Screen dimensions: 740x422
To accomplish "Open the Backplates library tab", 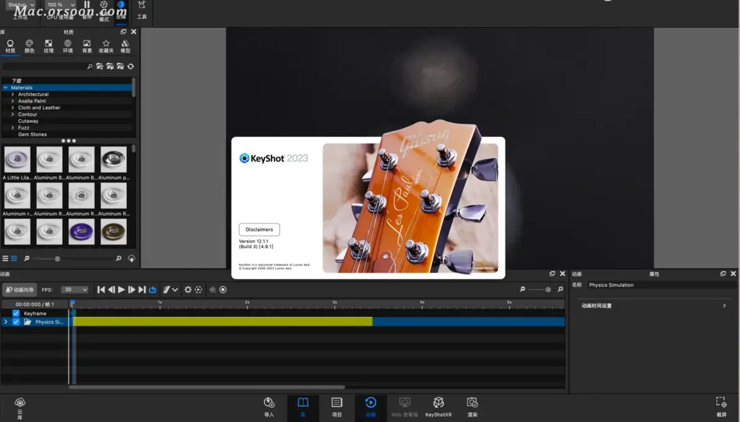I will tap(87, 46).
